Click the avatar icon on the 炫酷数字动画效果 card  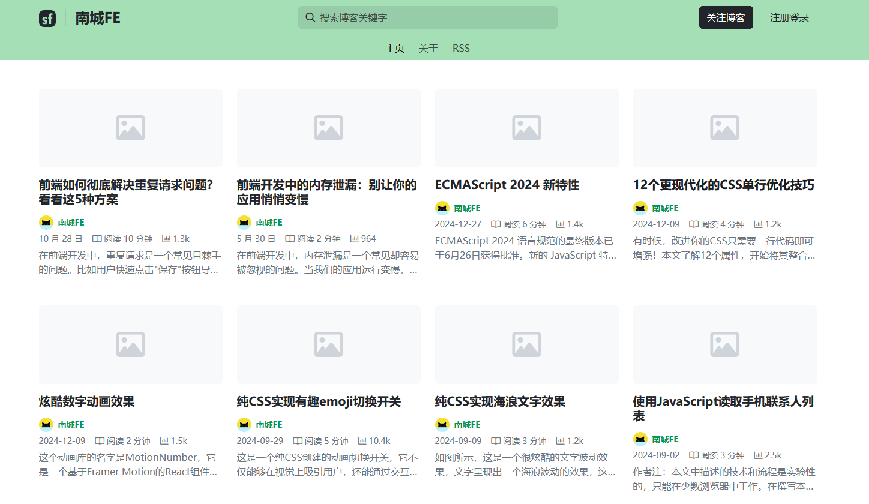point(46,424)
